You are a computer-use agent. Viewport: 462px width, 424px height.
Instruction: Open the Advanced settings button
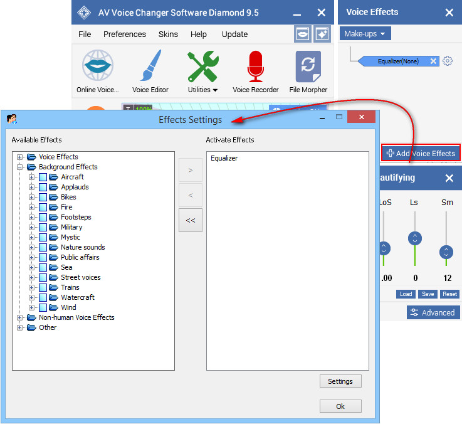[433, 312]
